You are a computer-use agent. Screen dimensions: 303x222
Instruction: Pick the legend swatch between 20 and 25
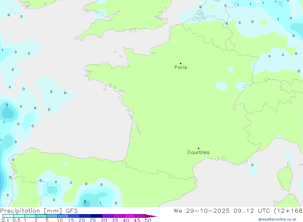[85, 216]
